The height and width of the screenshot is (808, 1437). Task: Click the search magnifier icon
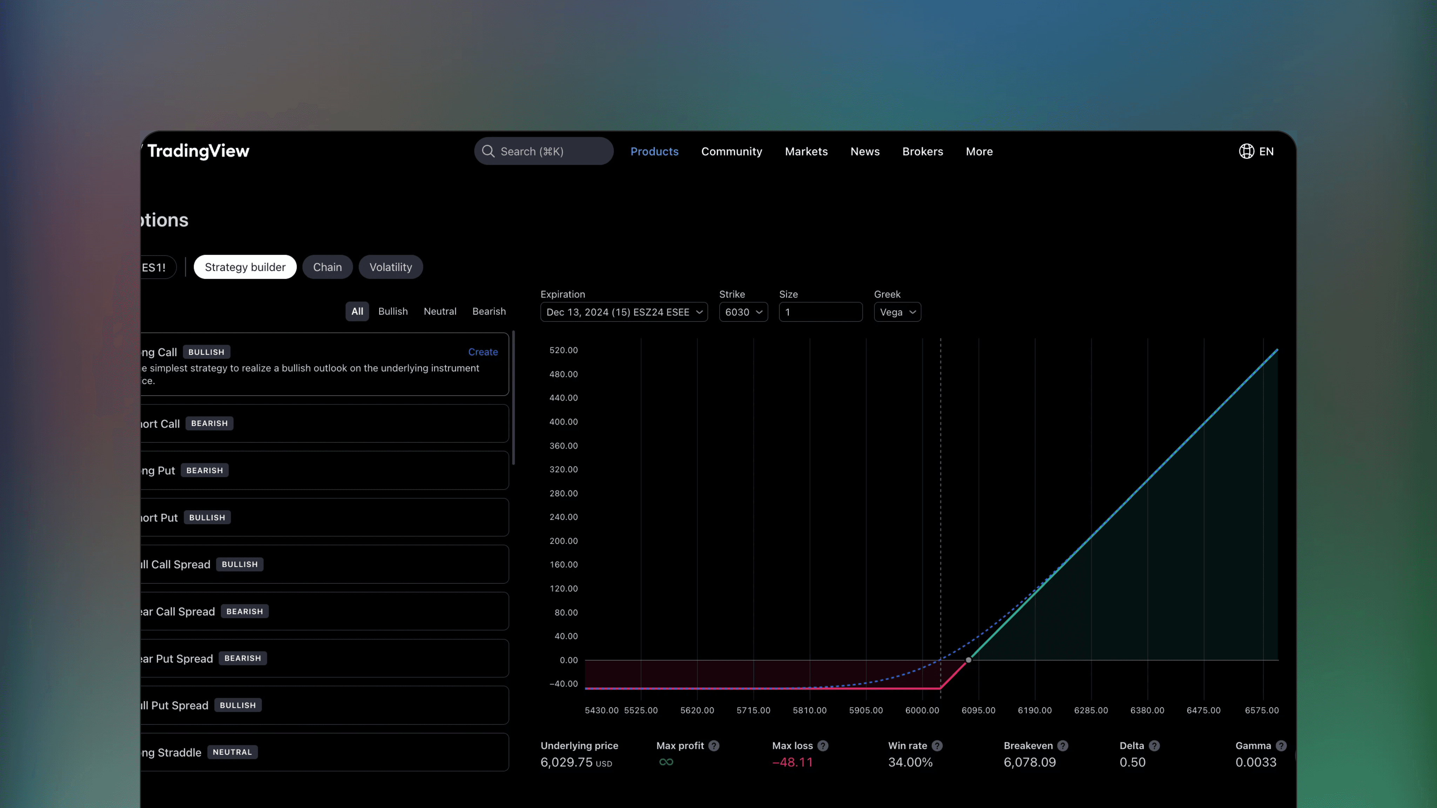488,151
